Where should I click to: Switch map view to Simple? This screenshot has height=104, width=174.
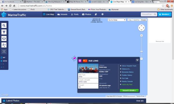pos(143,20)
